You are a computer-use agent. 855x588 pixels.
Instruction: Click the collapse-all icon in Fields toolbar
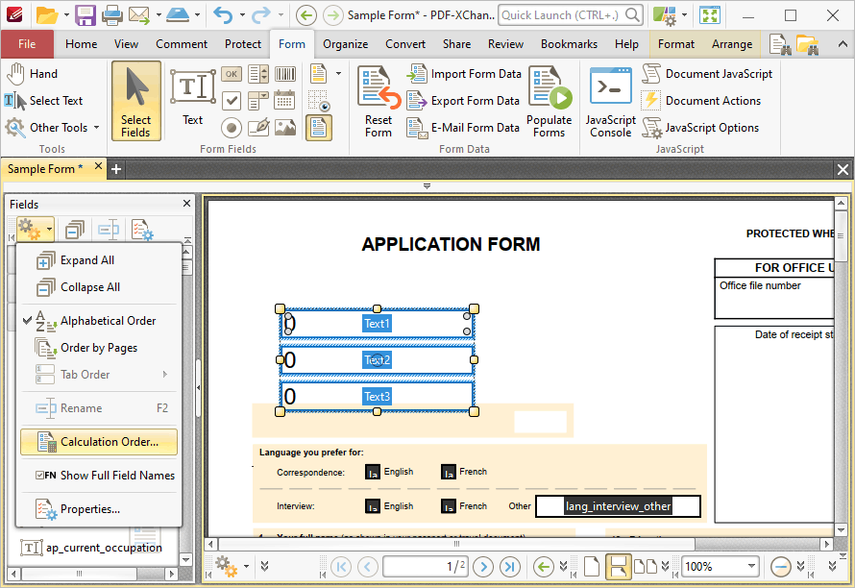pyautogui.click(x=75, y=230)
